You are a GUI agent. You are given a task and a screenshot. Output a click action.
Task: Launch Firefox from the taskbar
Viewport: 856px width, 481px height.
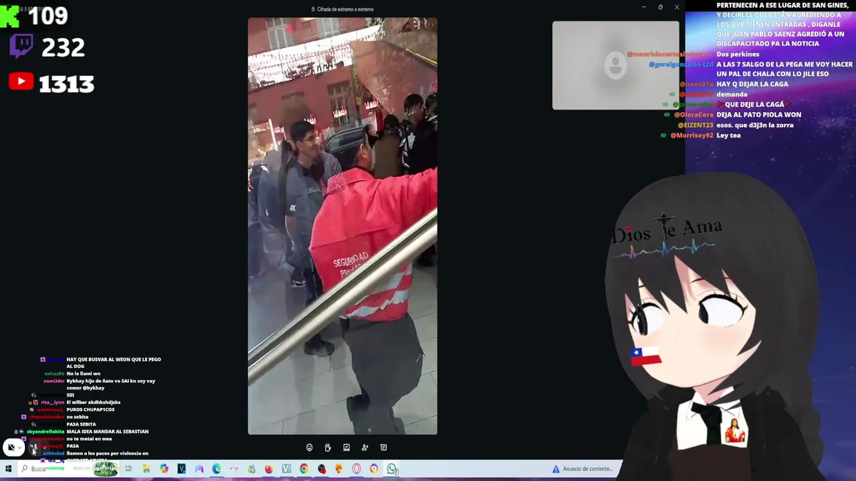tap(269, 469)
